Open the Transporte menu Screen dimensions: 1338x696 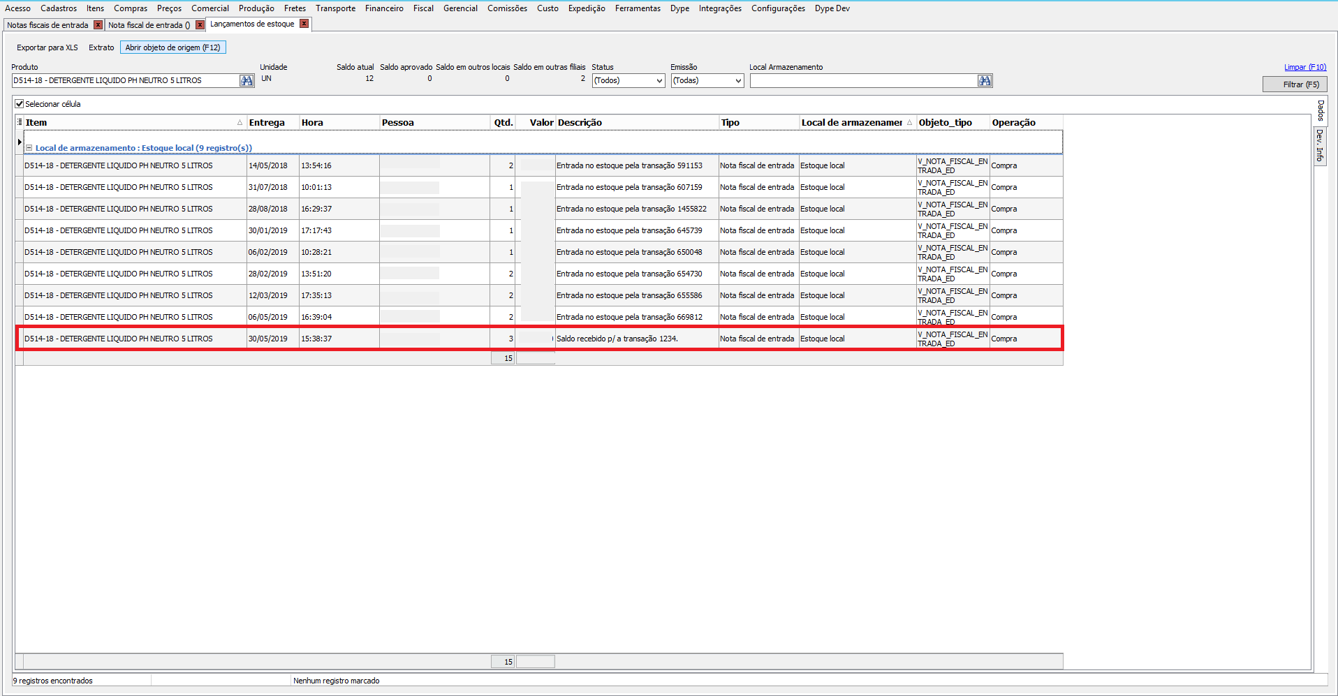tap(335, 8)
